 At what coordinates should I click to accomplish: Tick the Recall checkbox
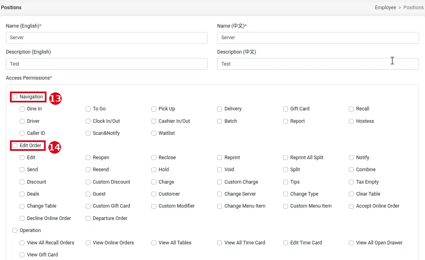[x=351, y=109]
